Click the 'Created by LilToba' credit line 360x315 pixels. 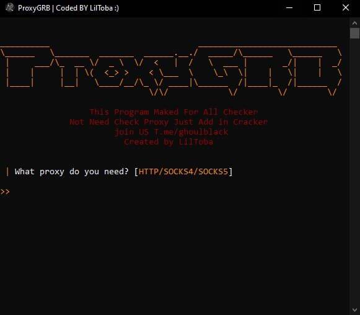[169, 142]
